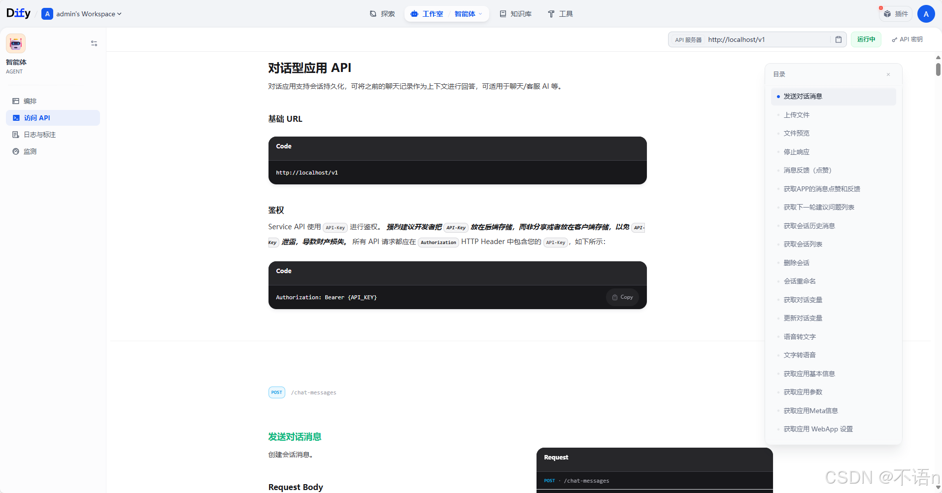Copy the API server URL
Screen dimensions: 942x493
(839, 39)
